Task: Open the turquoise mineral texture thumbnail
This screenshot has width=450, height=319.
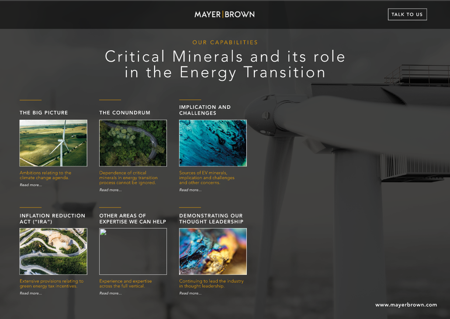Action: 213,143
